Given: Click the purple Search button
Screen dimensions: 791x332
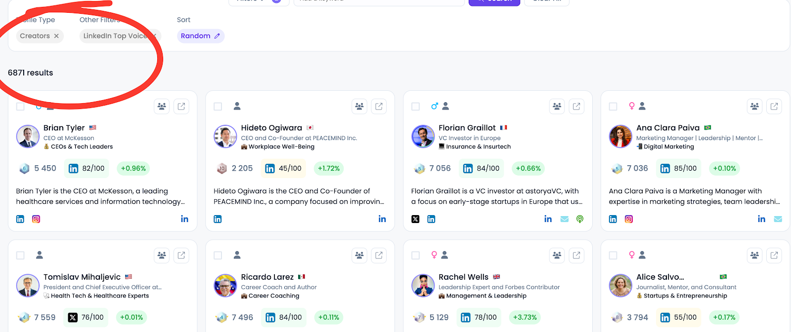Looking at the screenshot, I should (x=494, y=1).
